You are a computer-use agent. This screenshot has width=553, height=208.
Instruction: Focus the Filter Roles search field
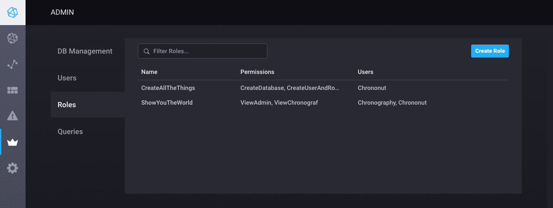pyautogui.click(x=208, y=51)
